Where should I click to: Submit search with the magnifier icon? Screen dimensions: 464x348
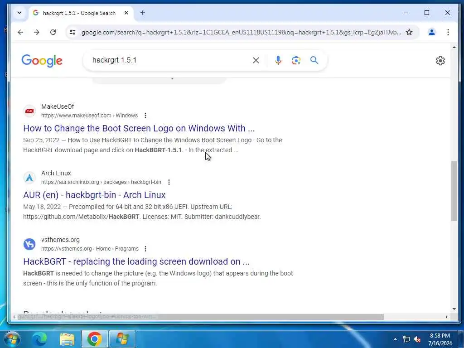tap(314, 60)
